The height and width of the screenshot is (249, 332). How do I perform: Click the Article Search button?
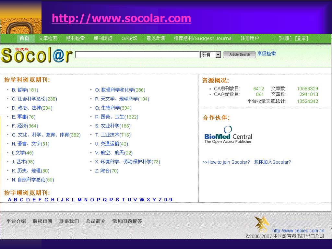(240, 54)
